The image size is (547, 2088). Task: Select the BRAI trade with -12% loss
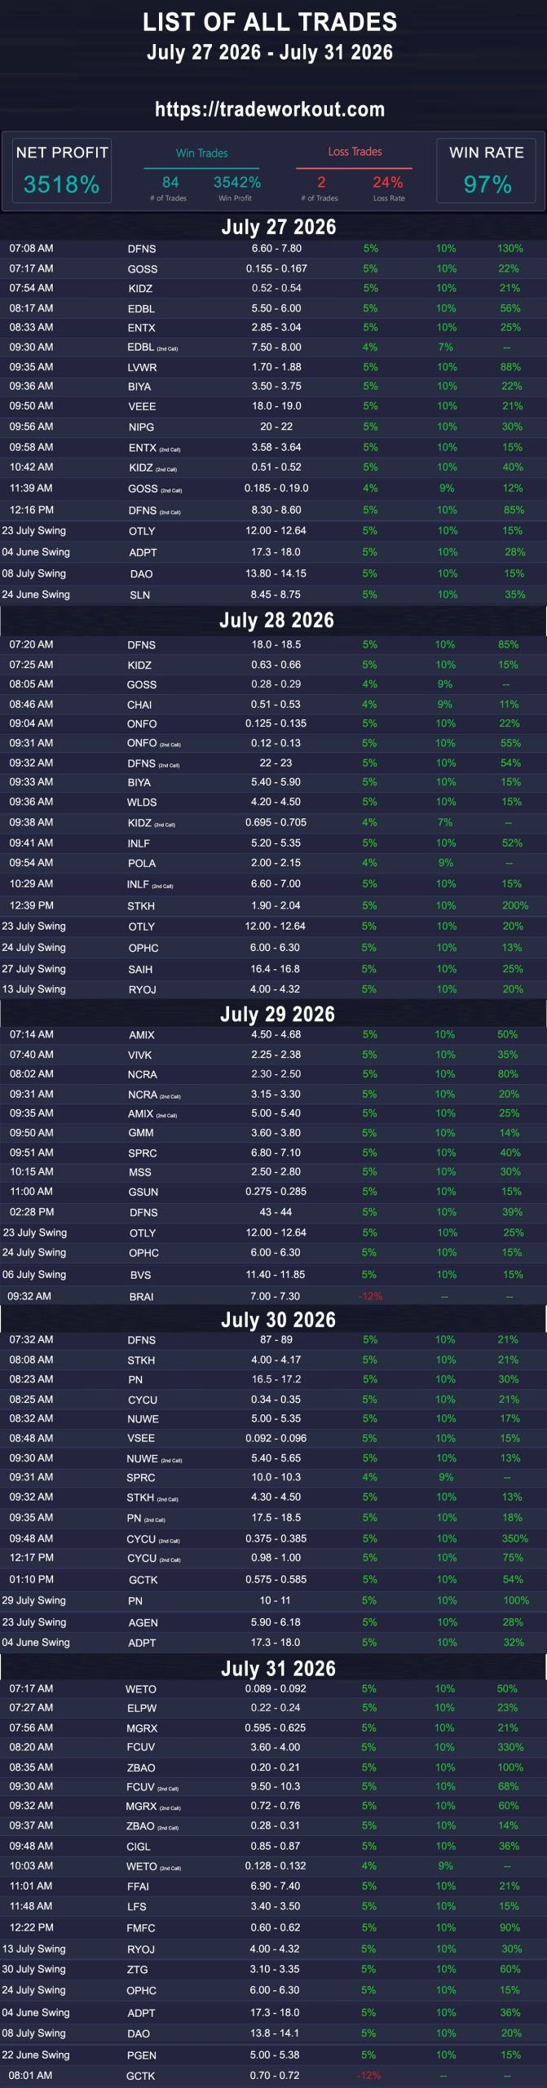click(x=273, y=1296)
